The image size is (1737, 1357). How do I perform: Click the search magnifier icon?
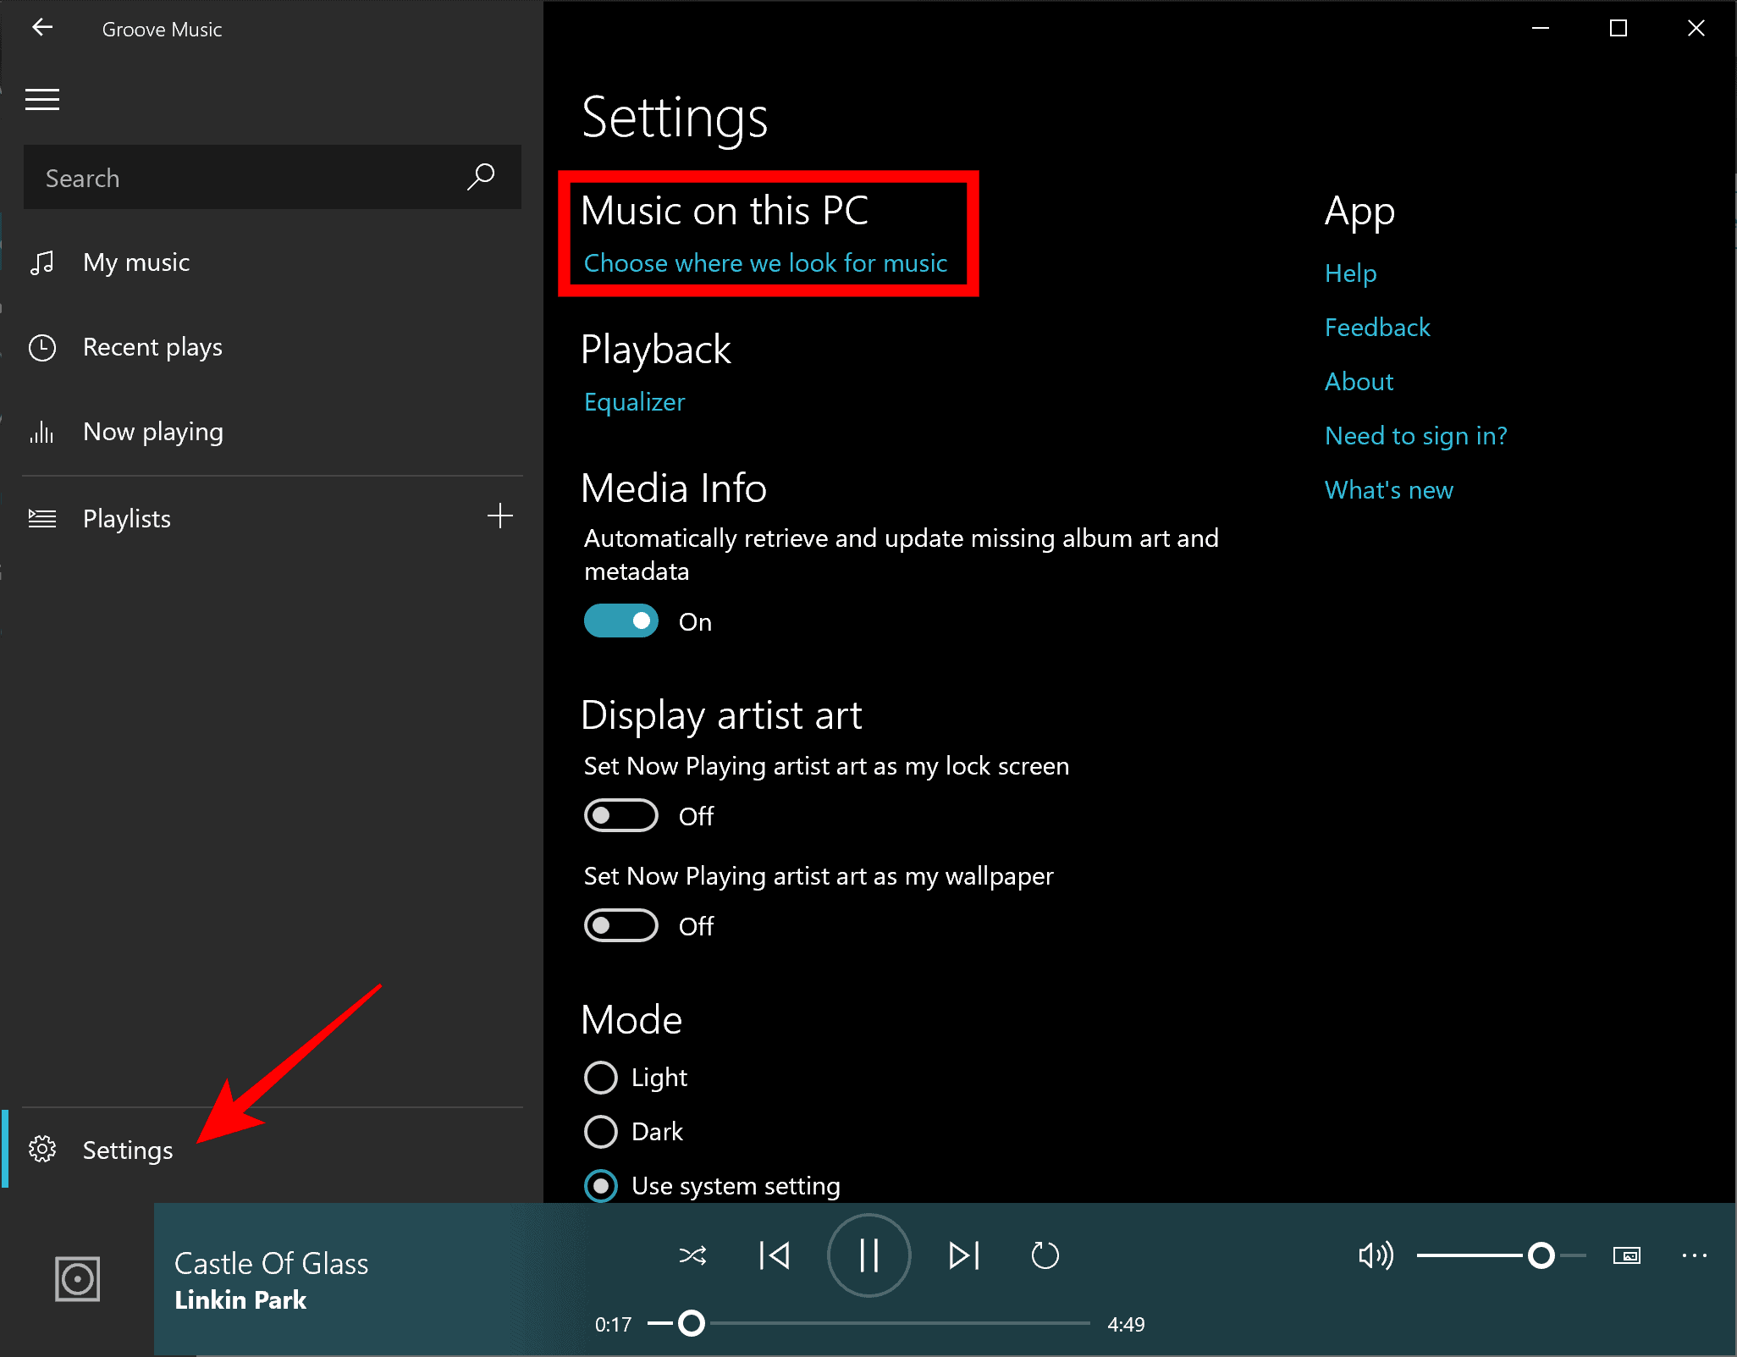click(x=481, y=177)
